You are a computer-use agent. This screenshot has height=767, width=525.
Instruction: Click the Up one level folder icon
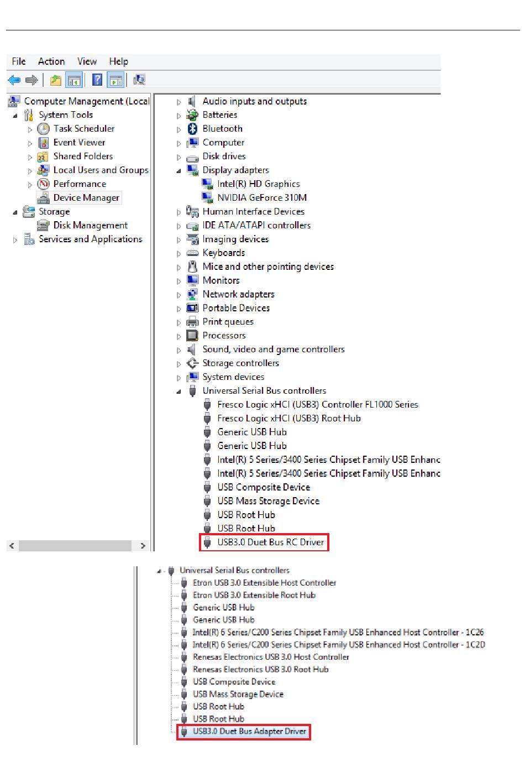pos(56,80)
